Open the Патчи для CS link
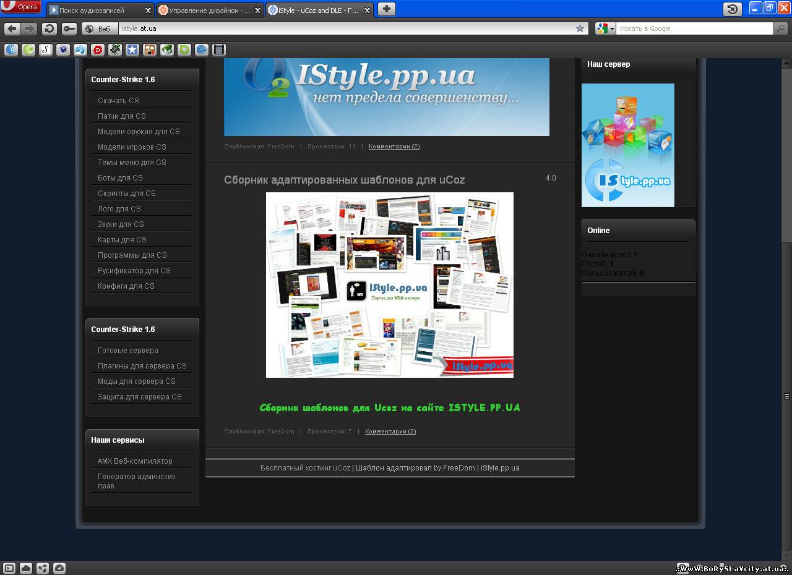 (122, 116)
